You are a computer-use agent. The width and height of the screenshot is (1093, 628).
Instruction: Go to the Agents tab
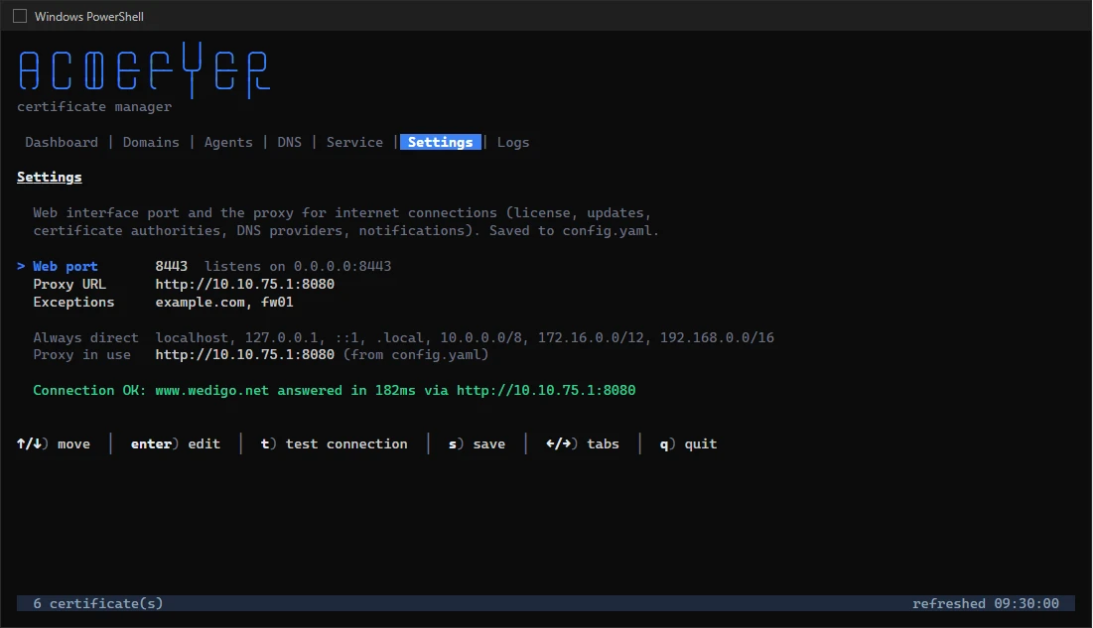click(x=228, y=142)
